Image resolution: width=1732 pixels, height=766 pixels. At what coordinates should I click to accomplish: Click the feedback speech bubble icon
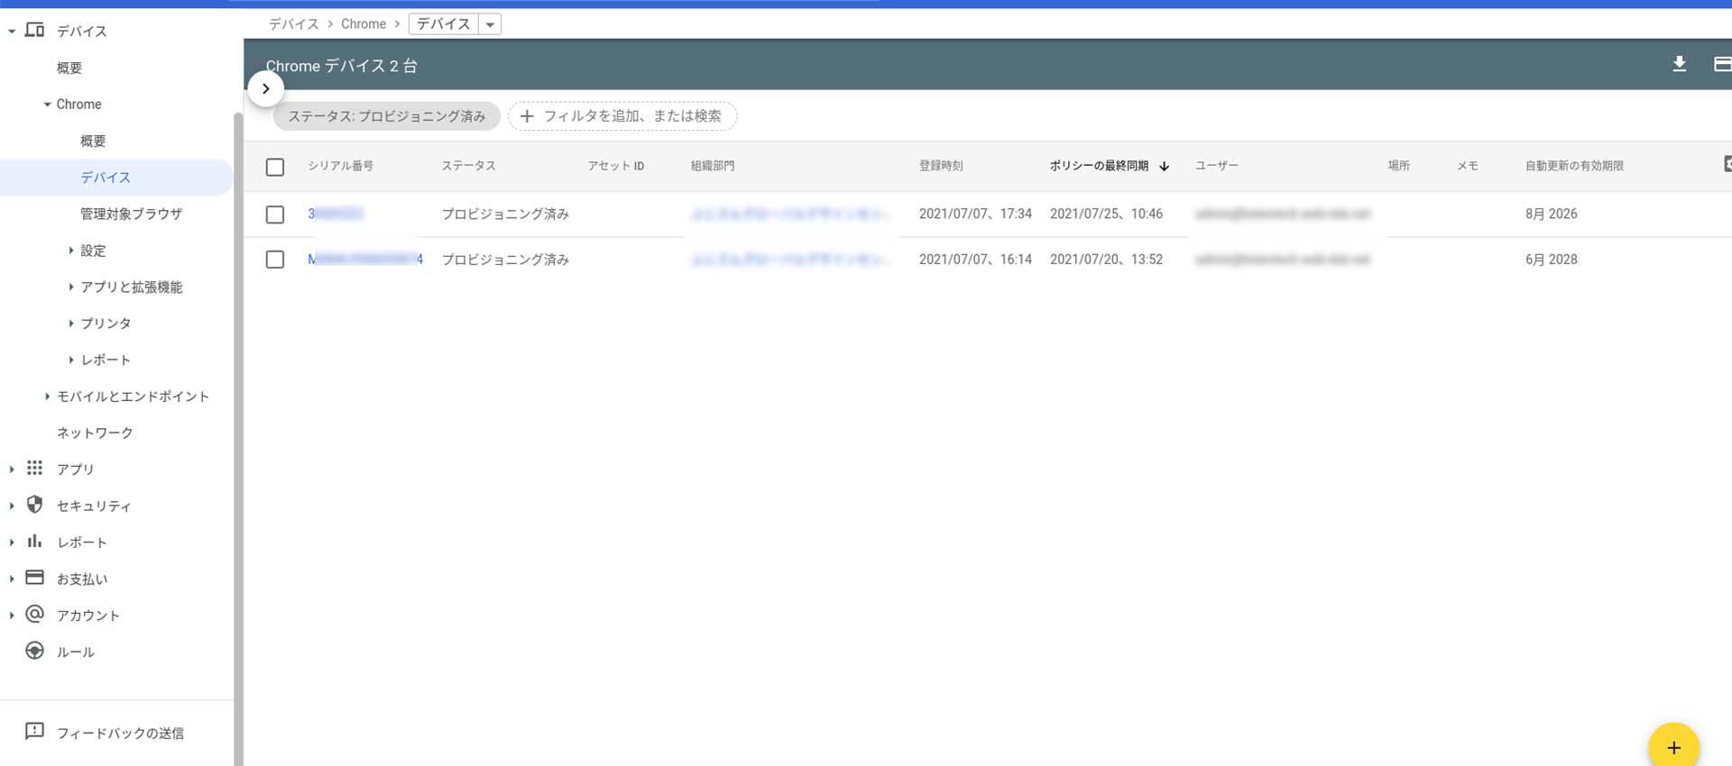34,731
